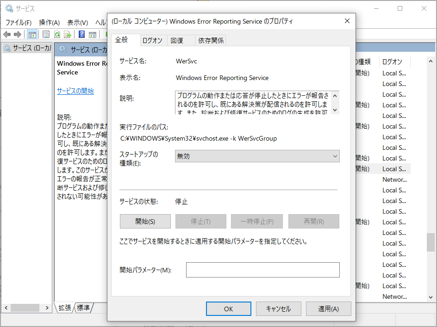Export the list using the toolbar icon
The image size is (437, 327).
(x=68, y=35)
